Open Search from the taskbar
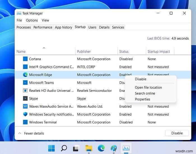This screenshot has width=196, height=154. 64,148
